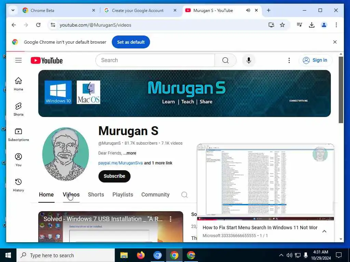Open Chrome three-dot menu
The width and height of the screenshot is (350, 262).
[x=336, y=25]
